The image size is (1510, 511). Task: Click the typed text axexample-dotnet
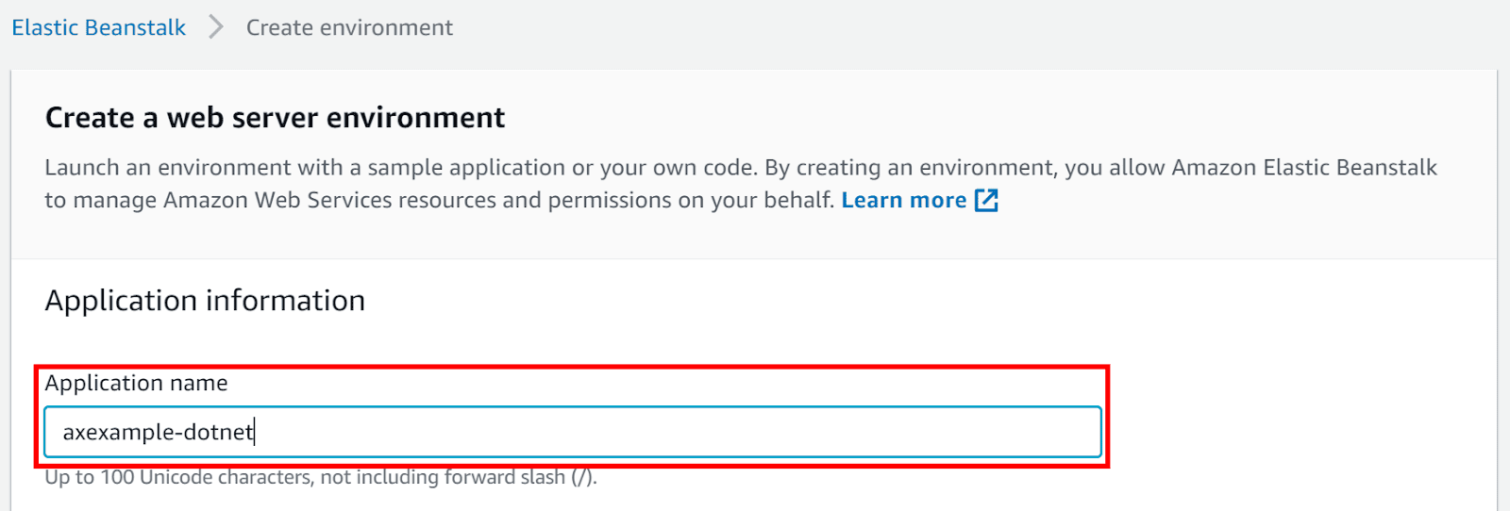click(158, 432)
